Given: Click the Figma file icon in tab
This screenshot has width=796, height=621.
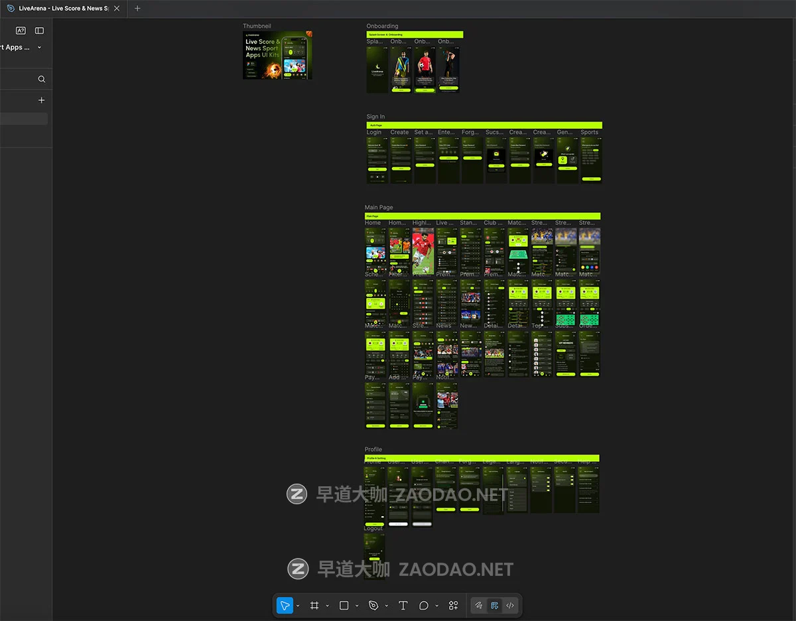Looking at the screenshot, I should [x=11, y=9].
